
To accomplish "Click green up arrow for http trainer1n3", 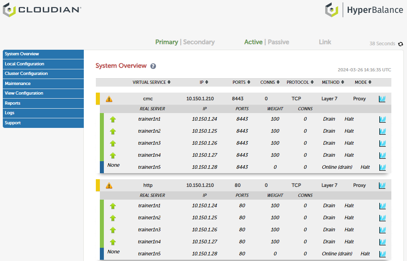I will [113, 230].
